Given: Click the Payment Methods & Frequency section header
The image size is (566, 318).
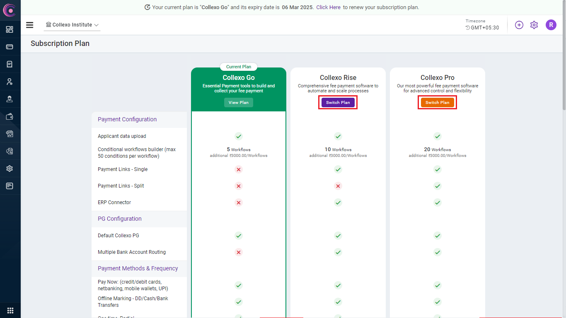Looking at the screenshot, I should pos(138,268).
